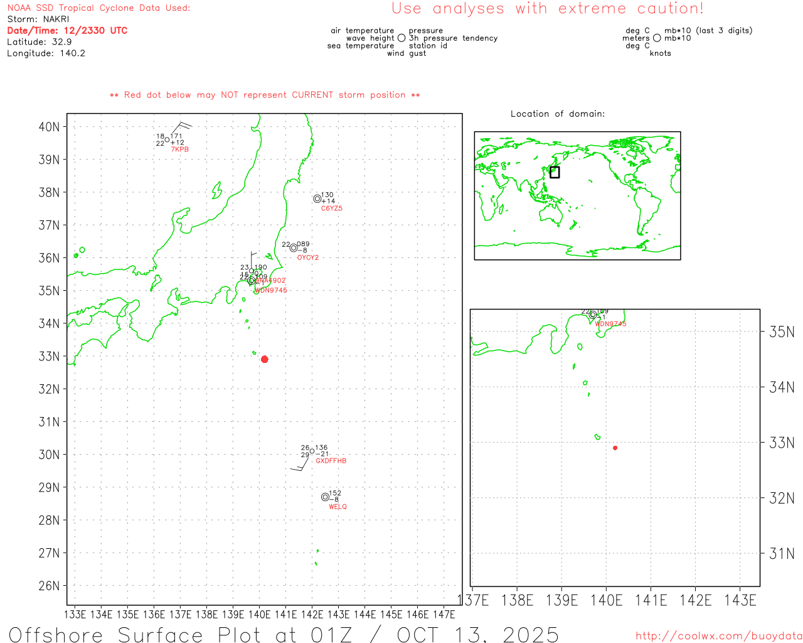Click the 'Use analyses with extreme caution!' warning
803x643 pixels.
(x=547, y=9)
